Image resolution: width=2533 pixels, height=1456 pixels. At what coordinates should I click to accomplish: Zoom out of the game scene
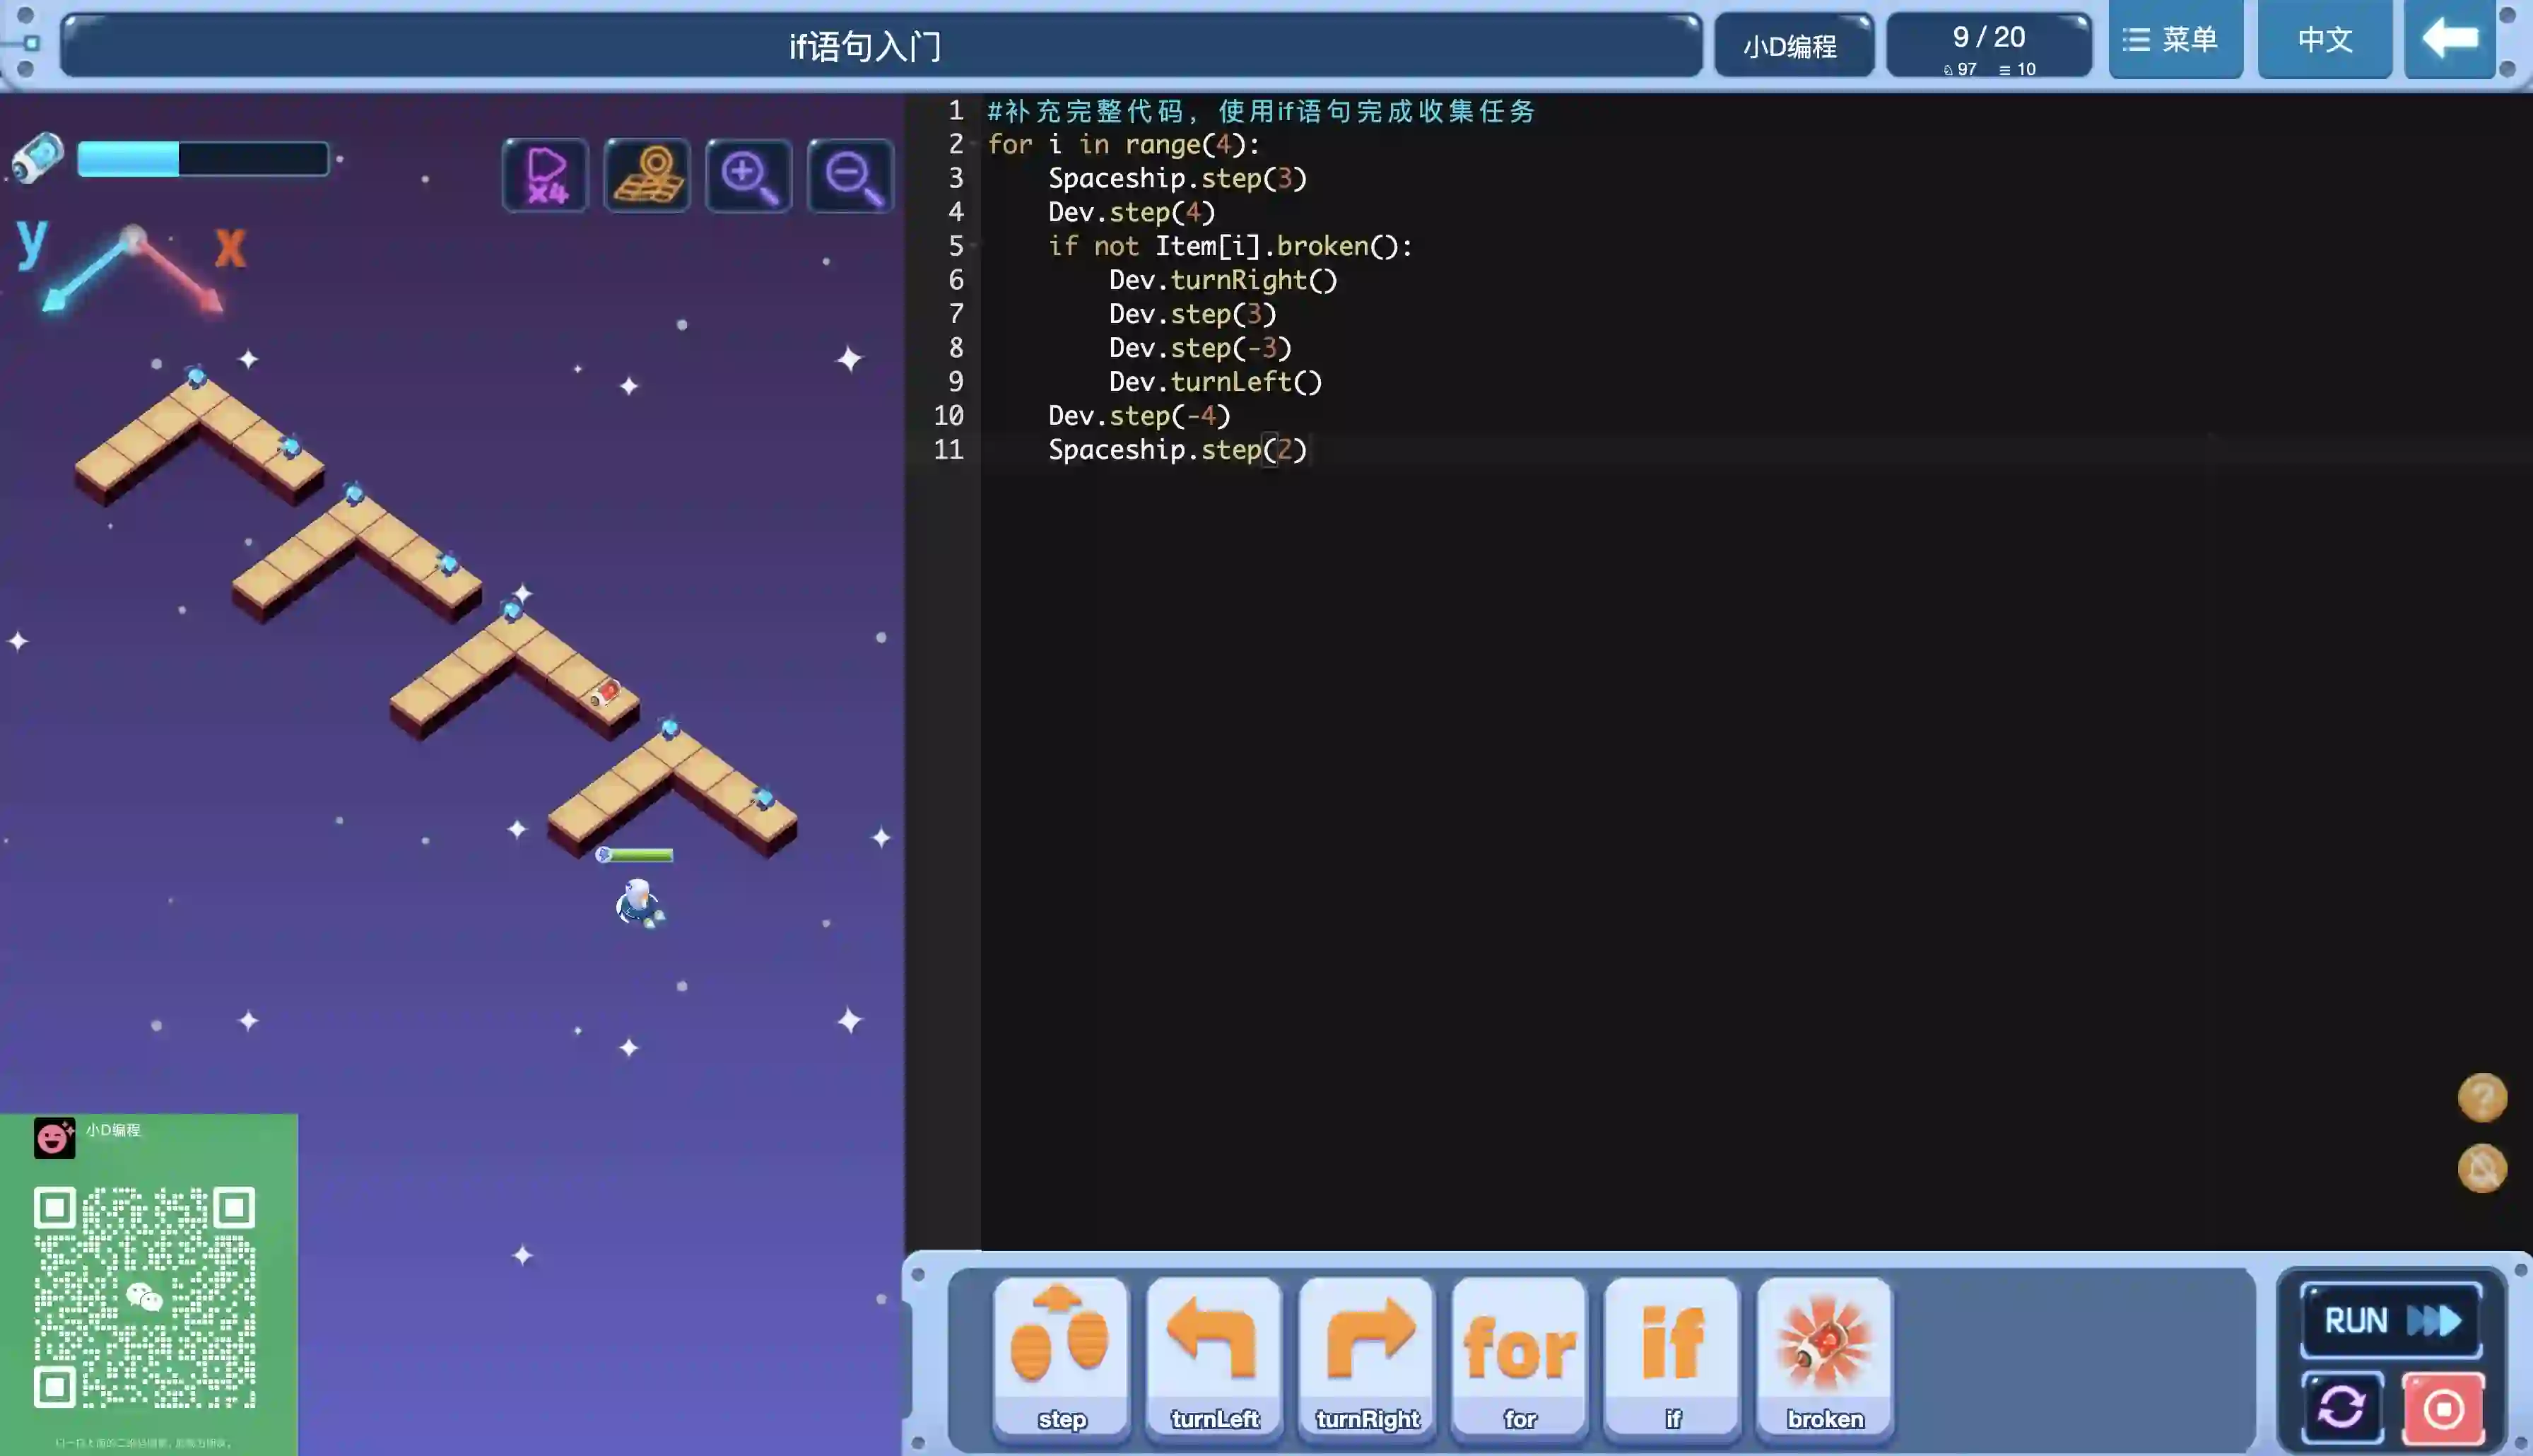tap(851, 175)
